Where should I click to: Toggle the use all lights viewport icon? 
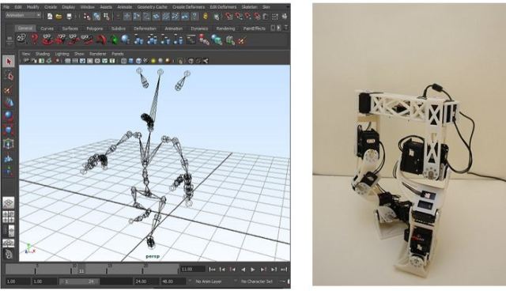pyautogui.click(x=153, y=61)
